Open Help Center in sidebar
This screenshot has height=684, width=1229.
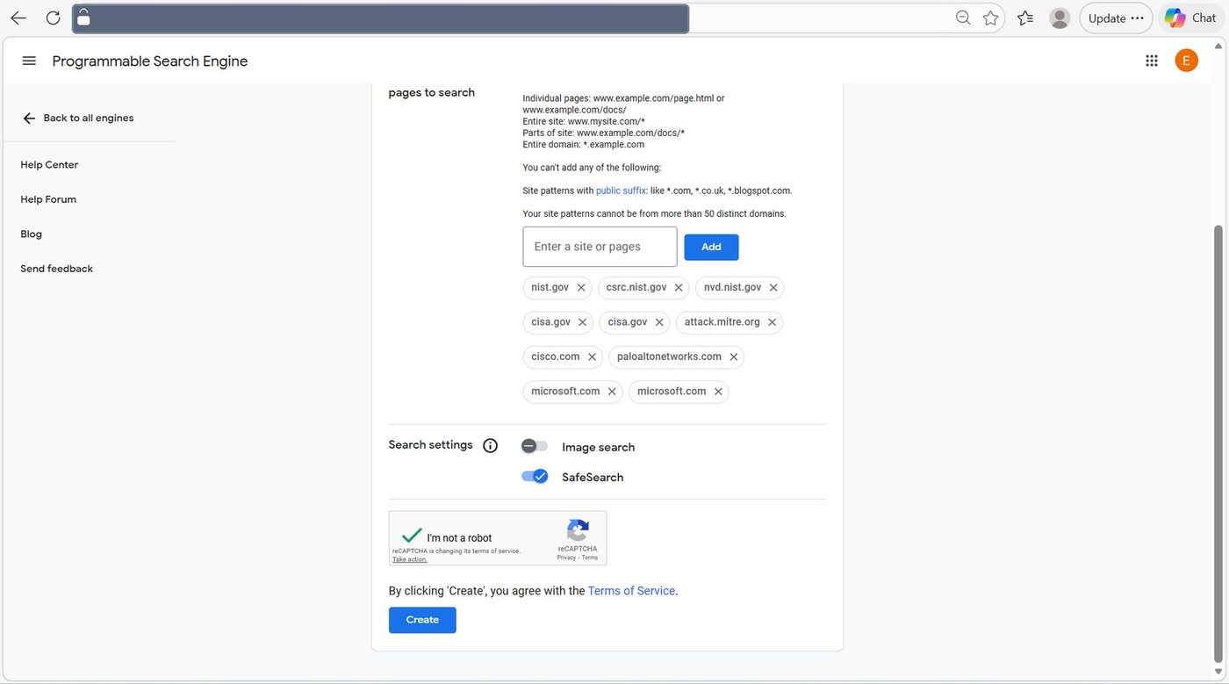[x=49, y=164]
